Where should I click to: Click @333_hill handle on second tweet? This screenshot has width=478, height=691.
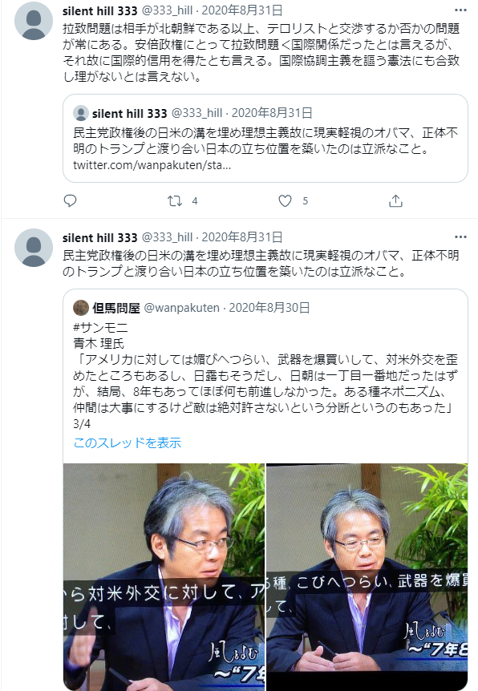click(167, 237)
